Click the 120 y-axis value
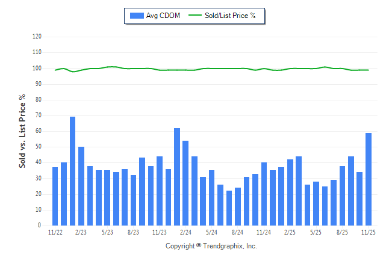Screen dimensions: 389x261 click(x=37, y=37)
